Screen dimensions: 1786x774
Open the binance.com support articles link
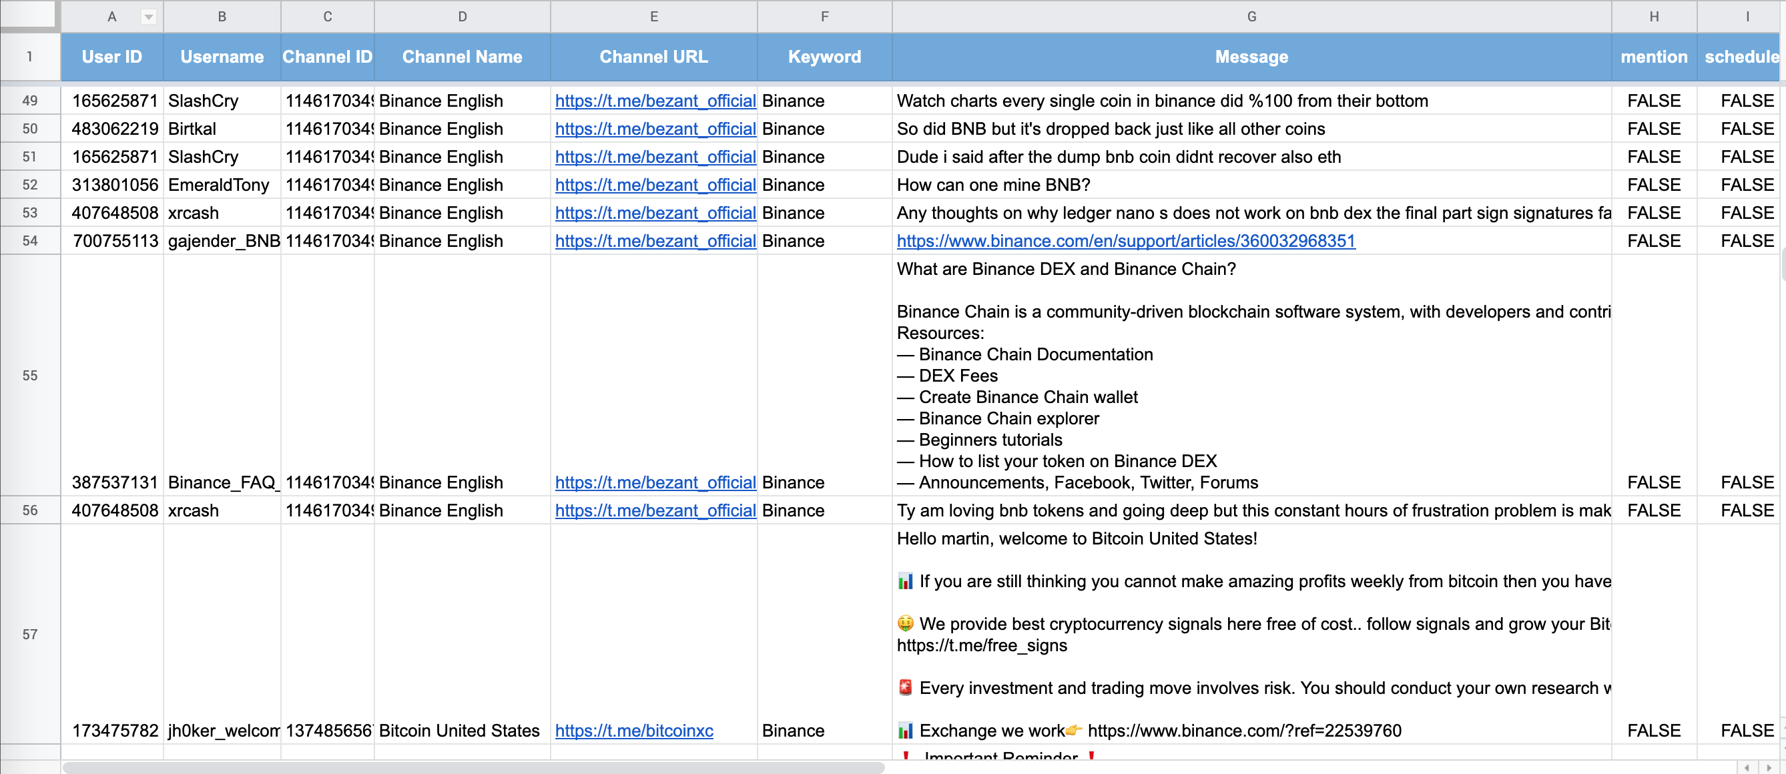[1125, 240]
